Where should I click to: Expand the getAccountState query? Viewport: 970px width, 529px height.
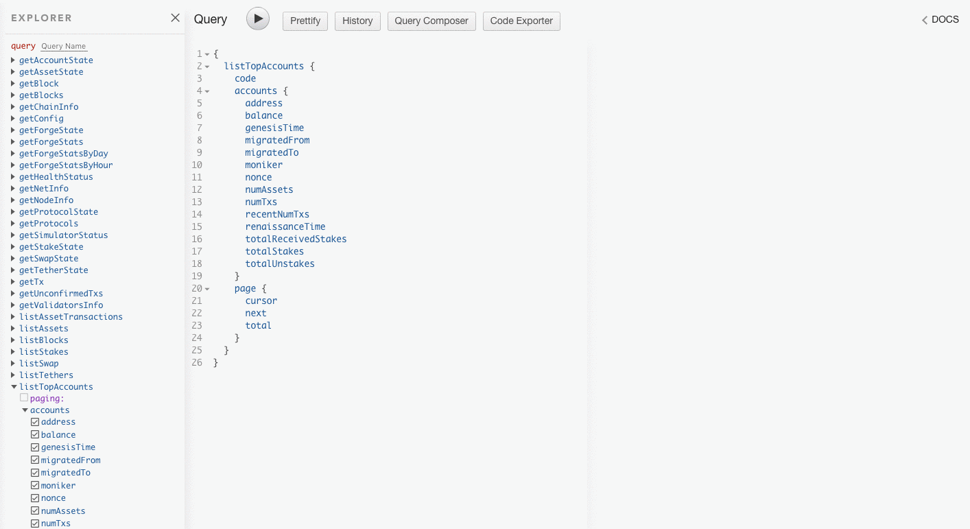13,60
